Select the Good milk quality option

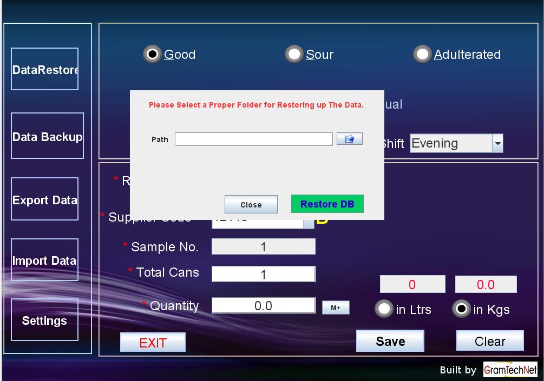[x=153, y=54]
